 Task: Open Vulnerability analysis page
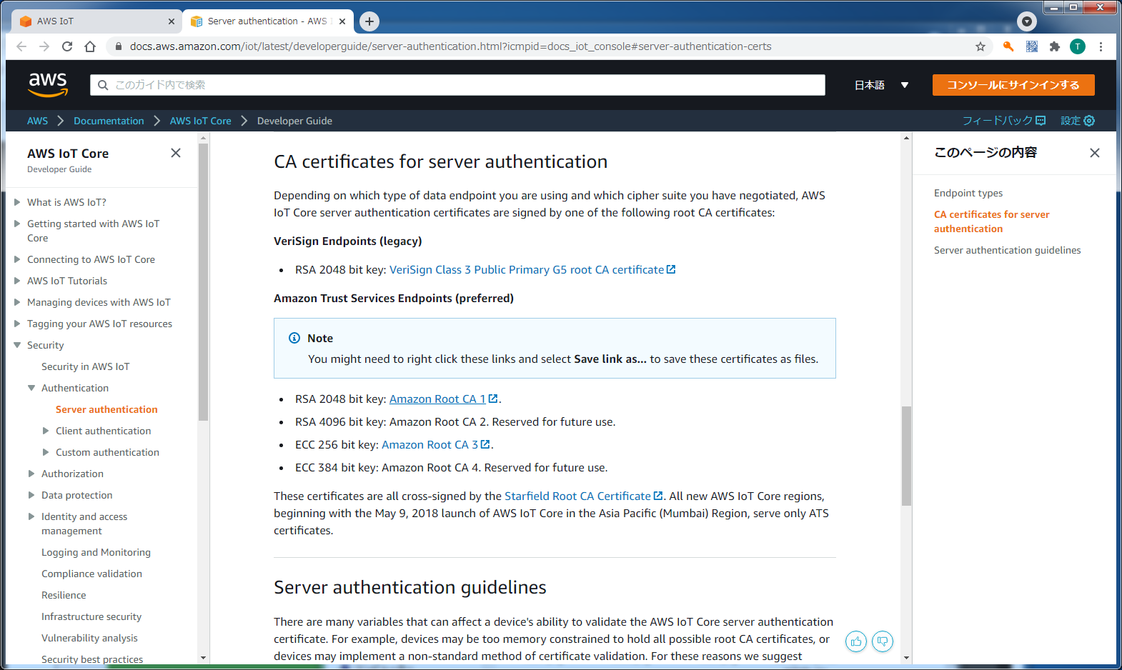tap(89, 638)
